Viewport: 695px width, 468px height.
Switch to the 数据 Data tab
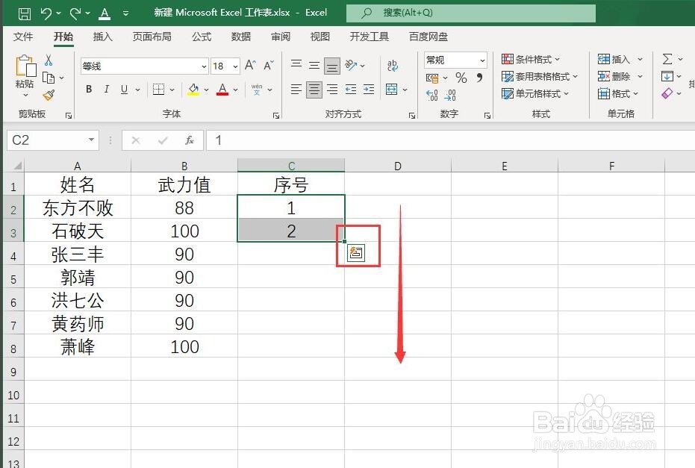241,37
